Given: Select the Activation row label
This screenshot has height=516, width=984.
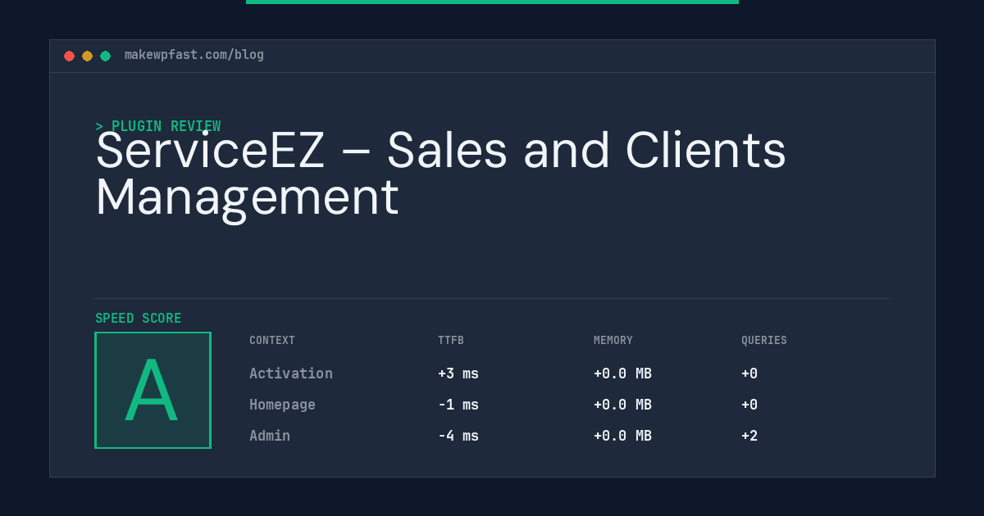Looking at the screenshot, I should coord(291,373).
